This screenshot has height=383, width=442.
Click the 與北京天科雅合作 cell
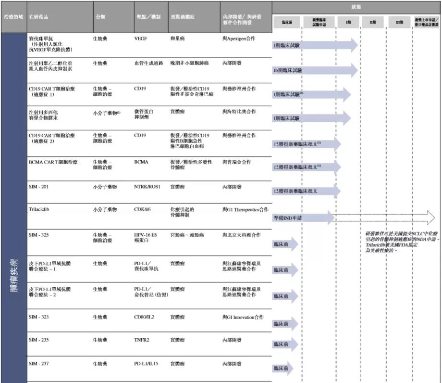[242, 235]
